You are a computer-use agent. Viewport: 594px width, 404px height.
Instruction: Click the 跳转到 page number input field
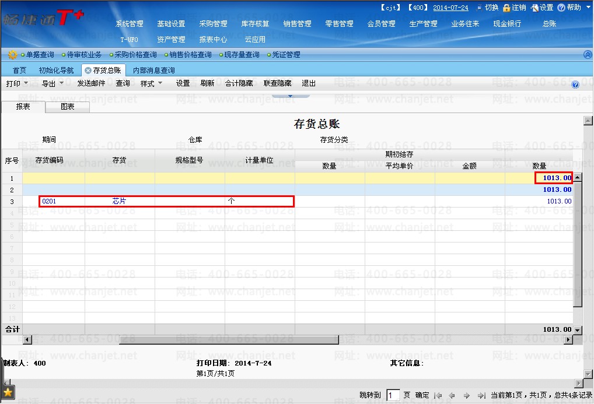(393, 395)
